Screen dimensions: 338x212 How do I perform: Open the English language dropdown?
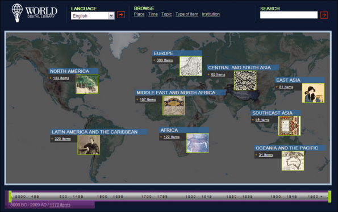[93, 15]
